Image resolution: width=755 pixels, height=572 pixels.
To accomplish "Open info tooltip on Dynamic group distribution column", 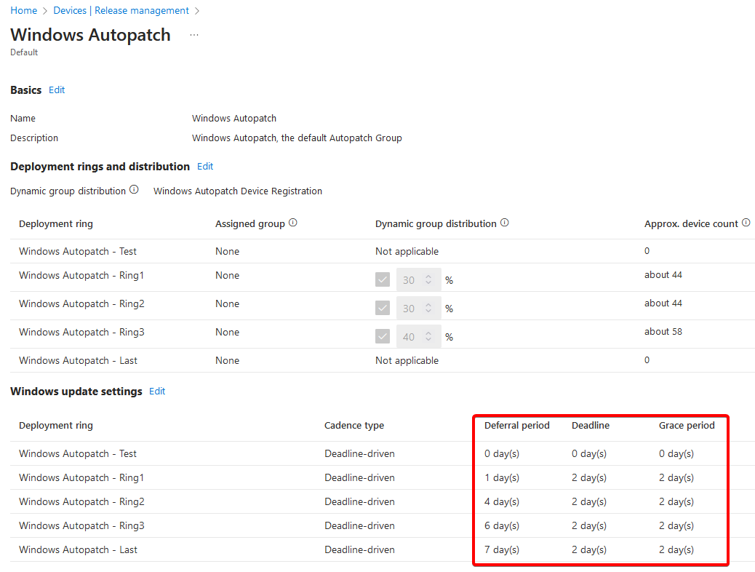I will tap(505, 222).
